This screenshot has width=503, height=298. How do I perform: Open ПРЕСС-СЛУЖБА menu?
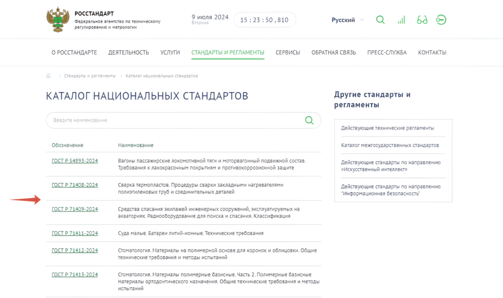point(387,53)
